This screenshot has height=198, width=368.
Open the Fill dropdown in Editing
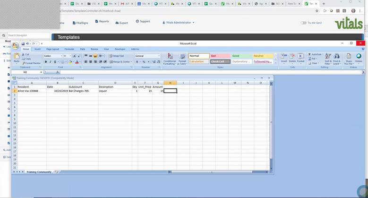313,59
